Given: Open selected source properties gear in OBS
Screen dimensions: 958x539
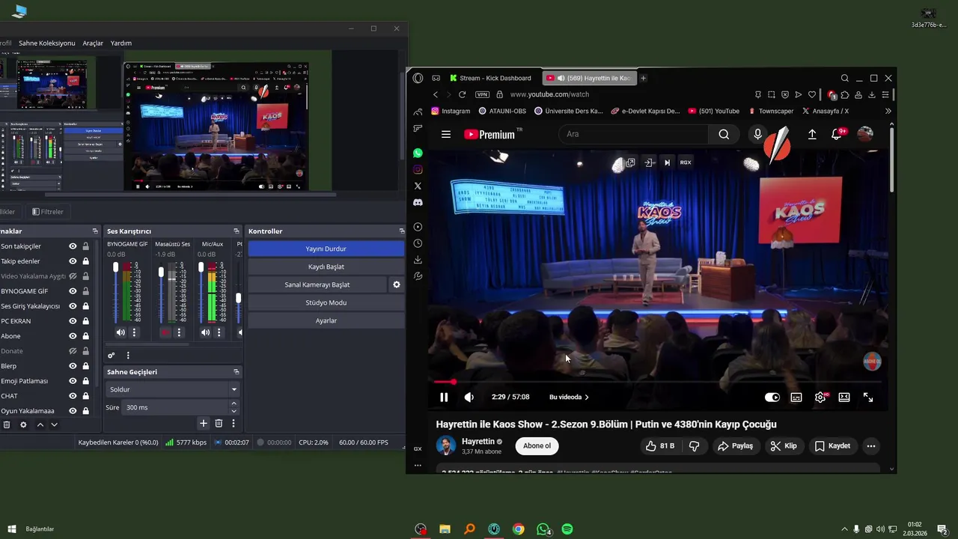Looking at the screenshot, I should click(x=23, y=424).
